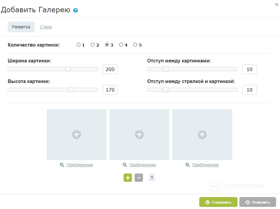Click the gray minus remove-slide button
This screenshot has height=209, width=280.
tap(139, 178)
